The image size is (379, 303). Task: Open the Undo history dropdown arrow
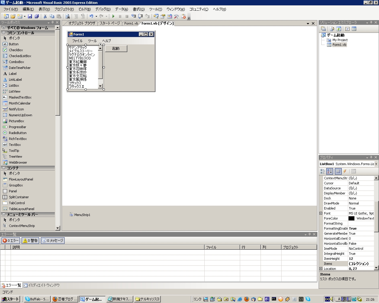(96, 16)
